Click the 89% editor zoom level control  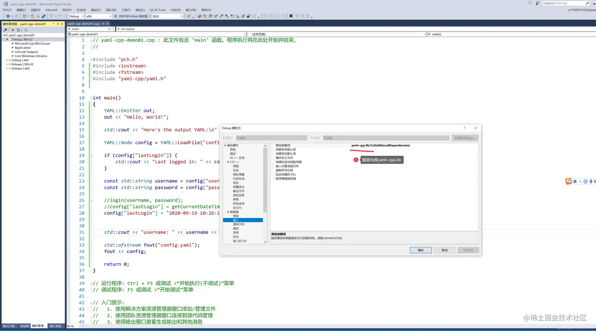tap(73, 326)
